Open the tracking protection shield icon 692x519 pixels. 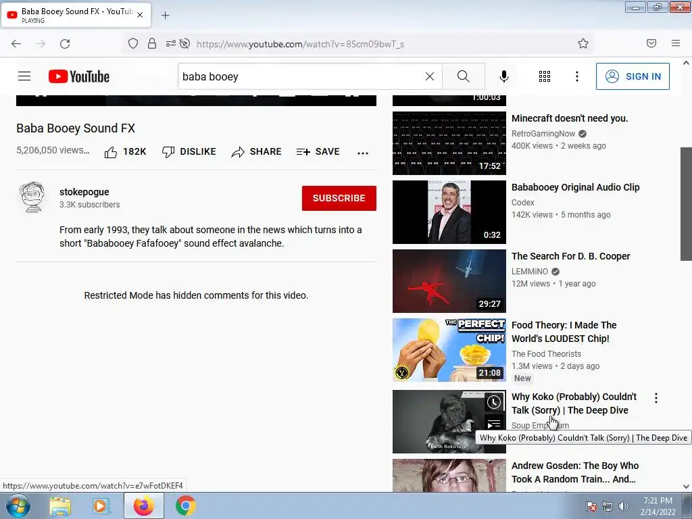point(133,43)
